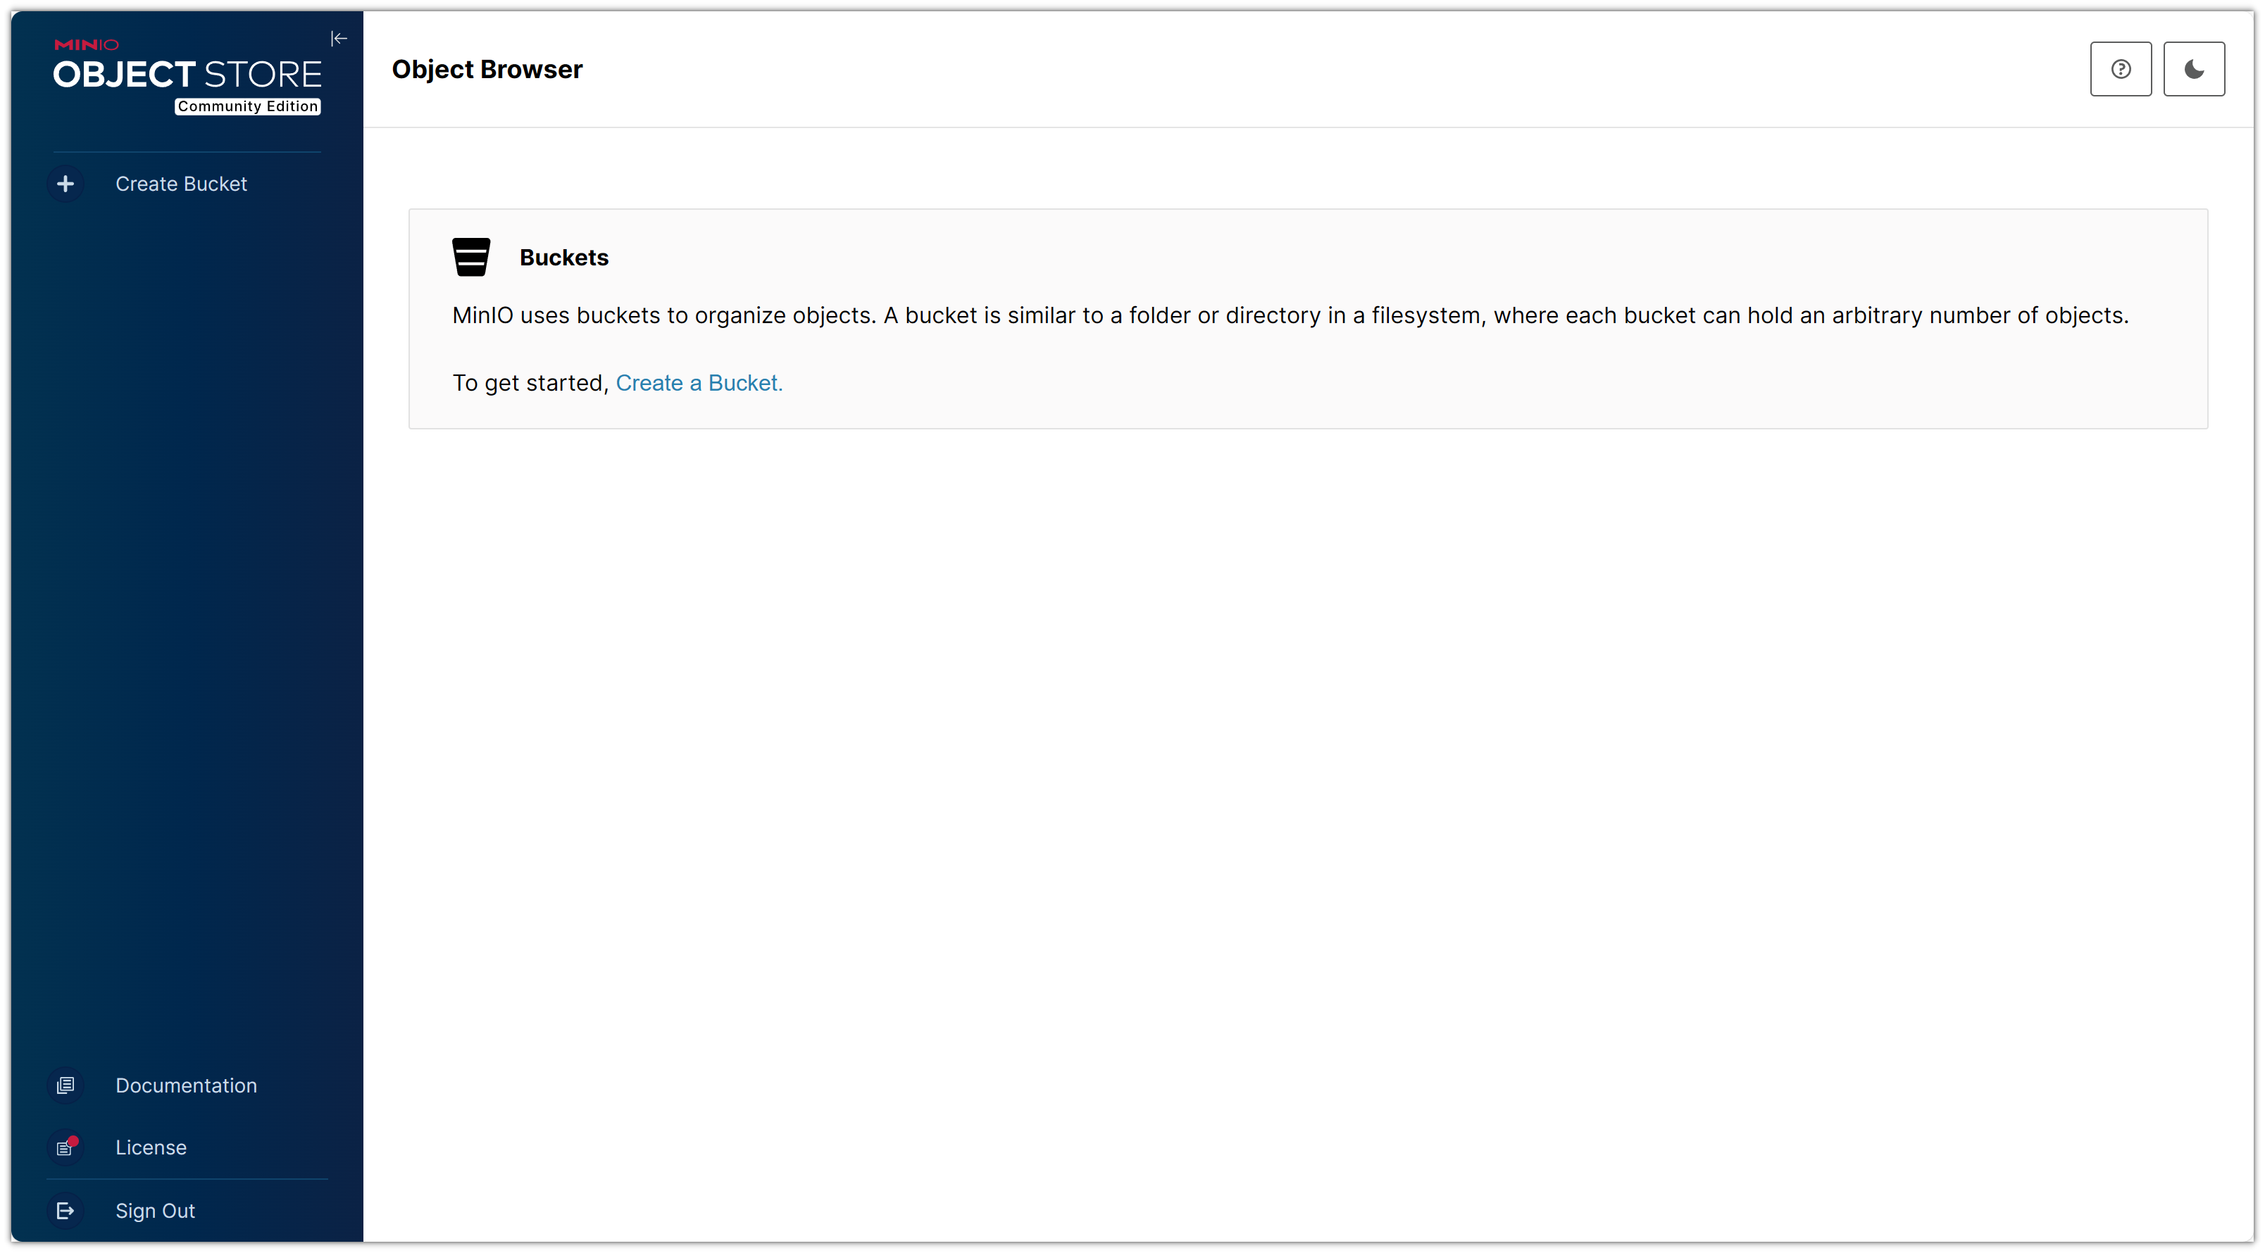2265x1253 pixels.
Task: Click the plus icon beside Create Bucket
Action: [x=65, y=184]
